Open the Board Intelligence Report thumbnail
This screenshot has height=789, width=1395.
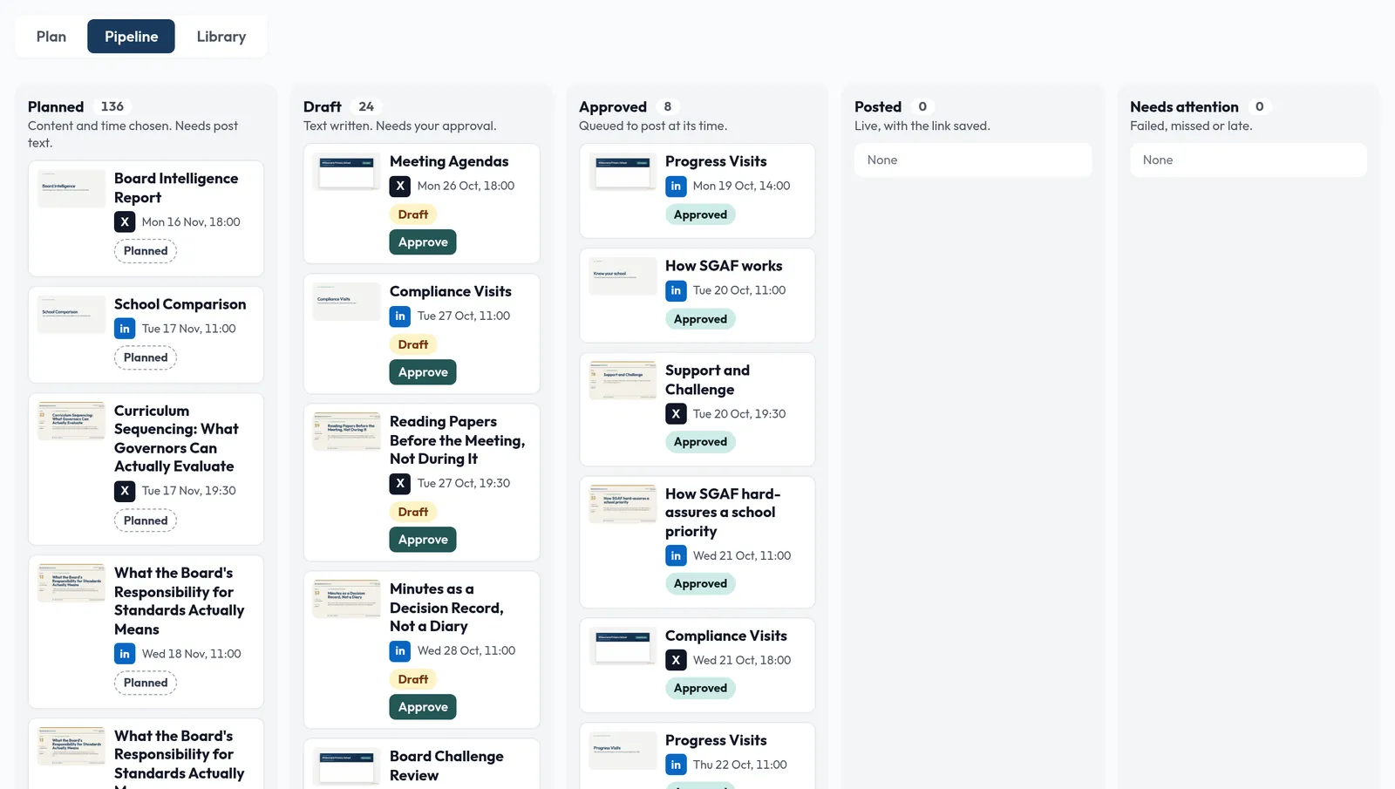(71, 188)
